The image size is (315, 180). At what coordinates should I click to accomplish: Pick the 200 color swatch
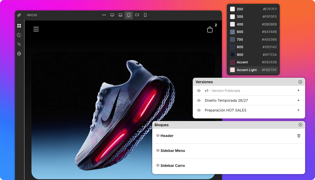coord(232,9)
